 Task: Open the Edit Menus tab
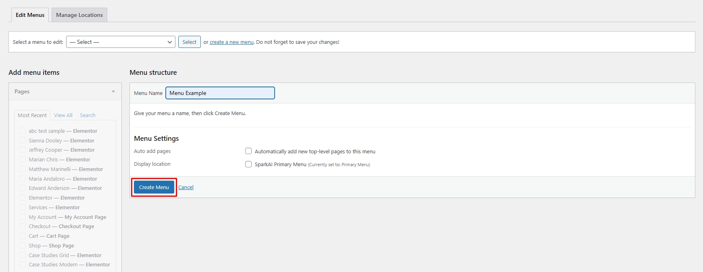(30, 15)
